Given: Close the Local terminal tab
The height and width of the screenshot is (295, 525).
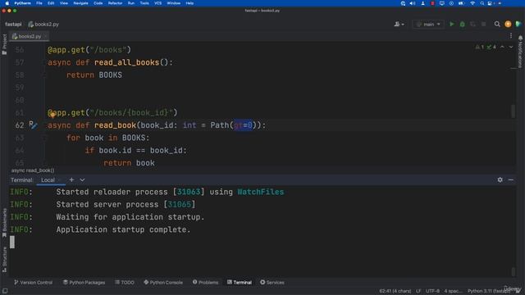Looking at the screenshot, I should [60, 180].
